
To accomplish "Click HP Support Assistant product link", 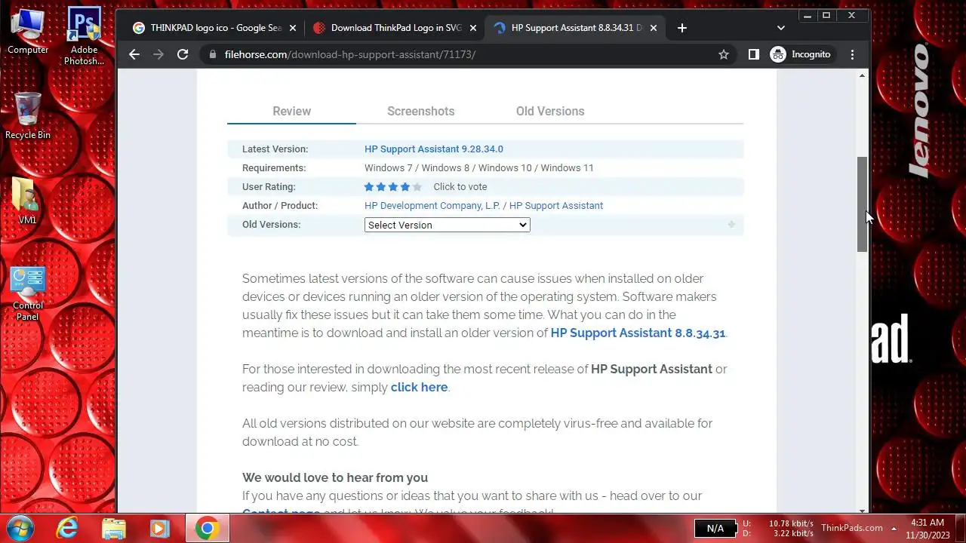I will (556, 206).
